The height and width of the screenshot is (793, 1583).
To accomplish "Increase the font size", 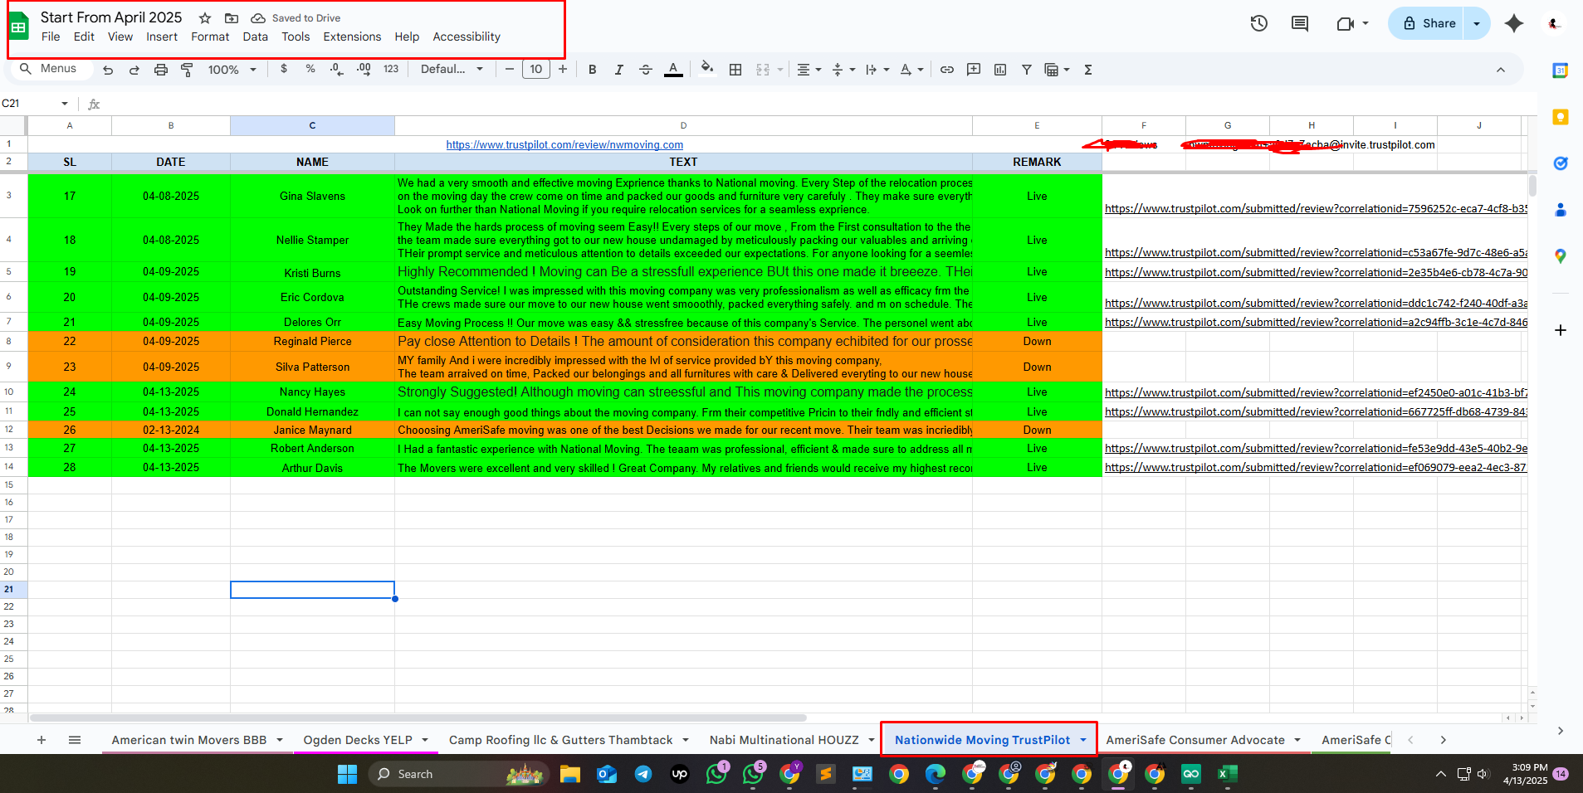I will (x=563, y=70).
